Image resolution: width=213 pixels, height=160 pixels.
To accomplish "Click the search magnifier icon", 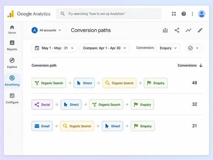I will (62, 14).
